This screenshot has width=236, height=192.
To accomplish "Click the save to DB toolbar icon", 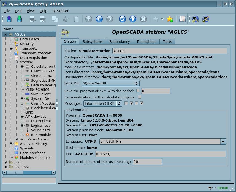I will click(19, 19).
